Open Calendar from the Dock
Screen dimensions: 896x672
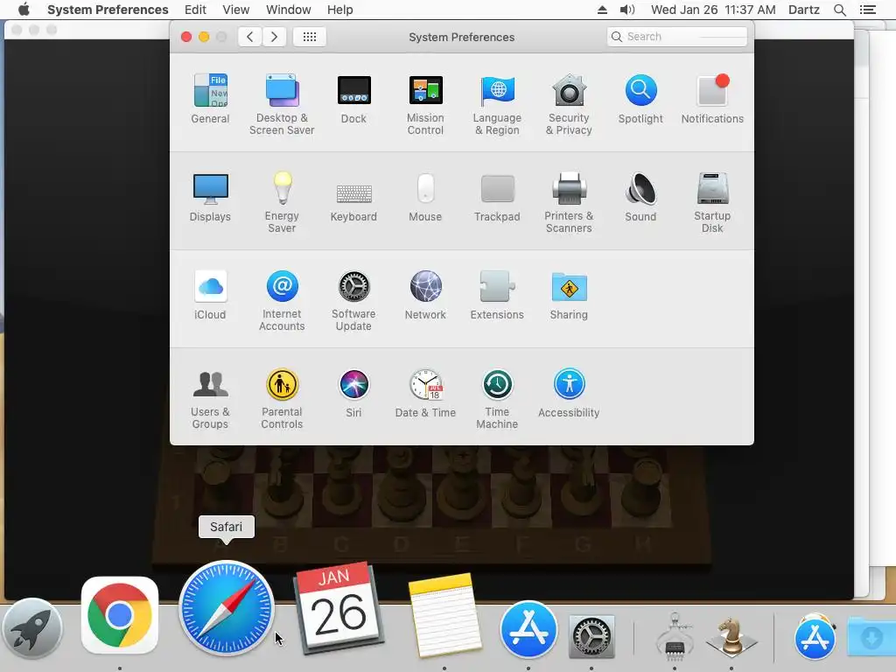[338, 608]
